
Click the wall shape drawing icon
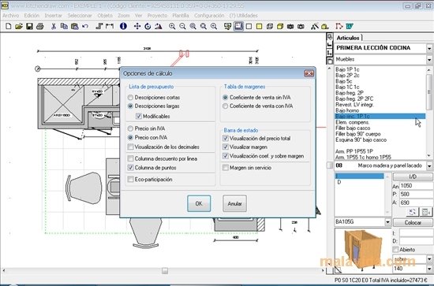coord(99,26)
